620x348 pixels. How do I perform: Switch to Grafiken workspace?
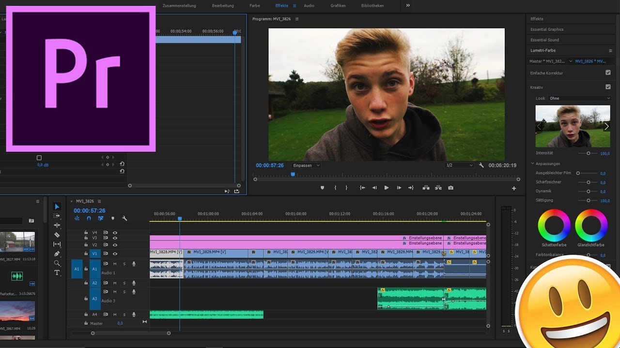338,6
